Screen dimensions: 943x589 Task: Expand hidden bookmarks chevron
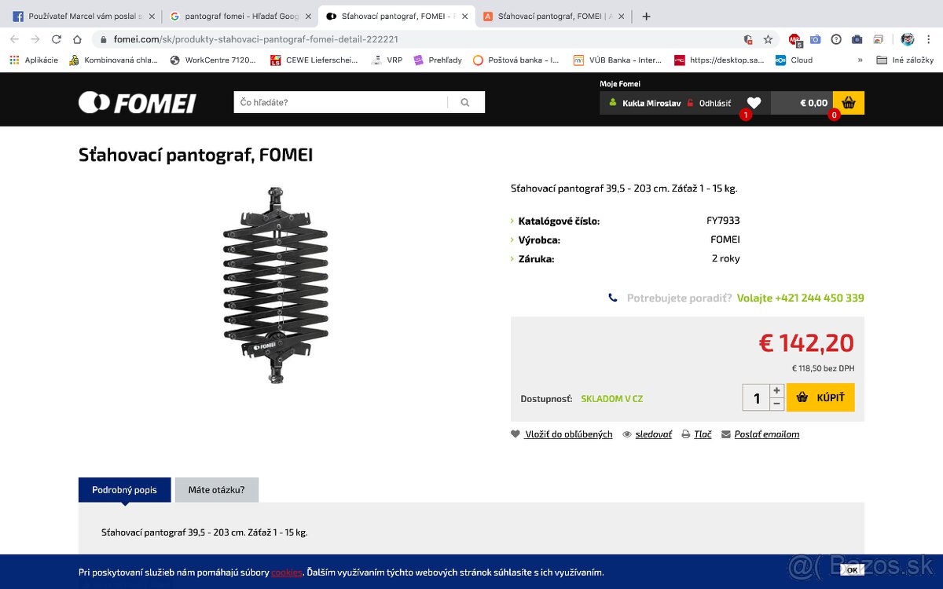pyautogui.click(x=860, y=60)
